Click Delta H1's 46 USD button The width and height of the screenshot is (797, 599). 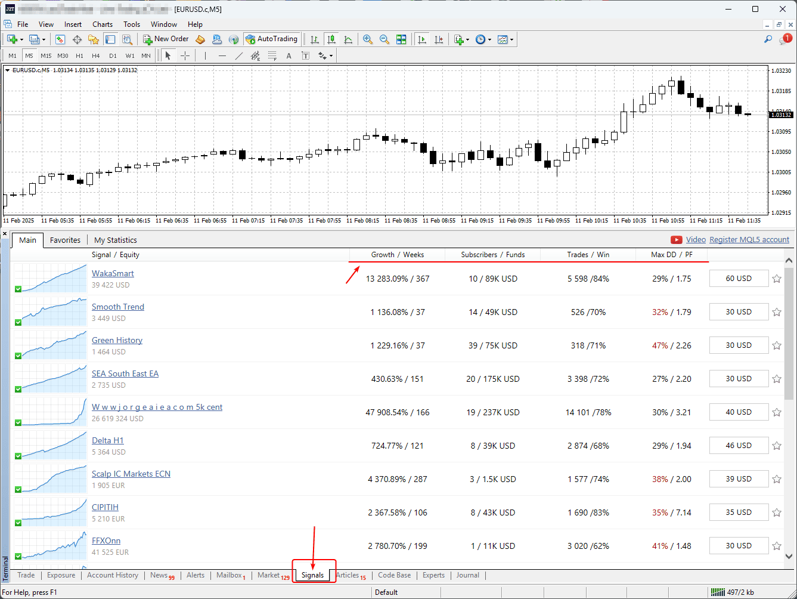click(739, 446)
